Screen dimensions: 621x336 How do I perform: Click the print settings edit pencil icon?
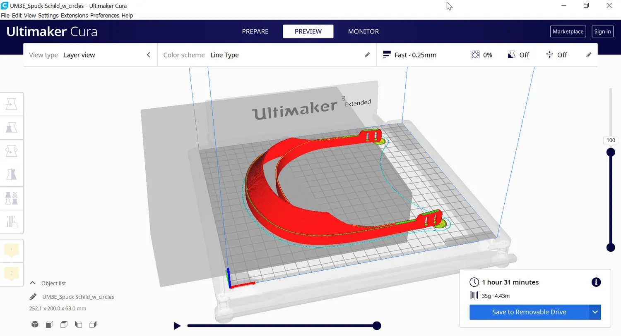click(589, 55)
